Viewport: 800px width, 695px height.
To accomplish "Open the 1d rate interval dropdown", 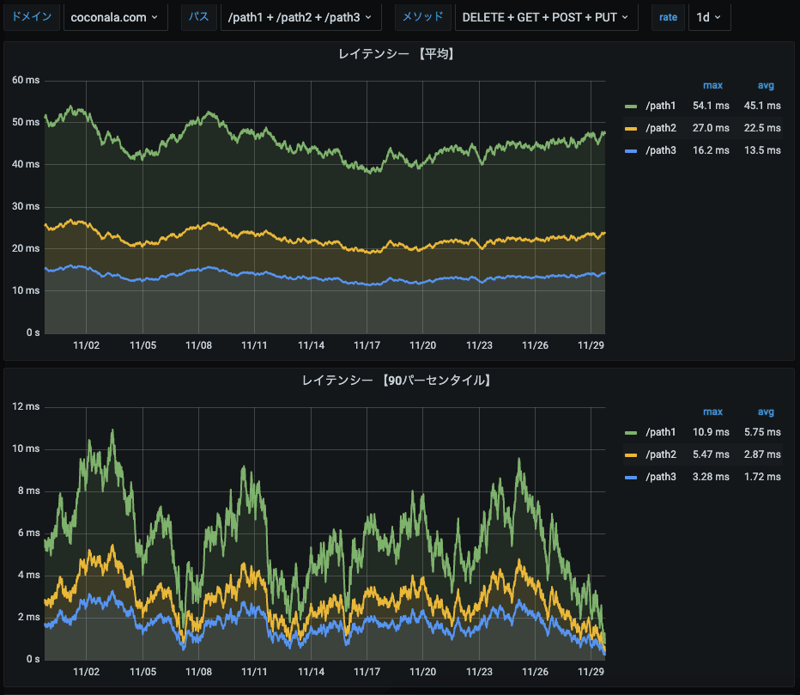I will [709, 16].
